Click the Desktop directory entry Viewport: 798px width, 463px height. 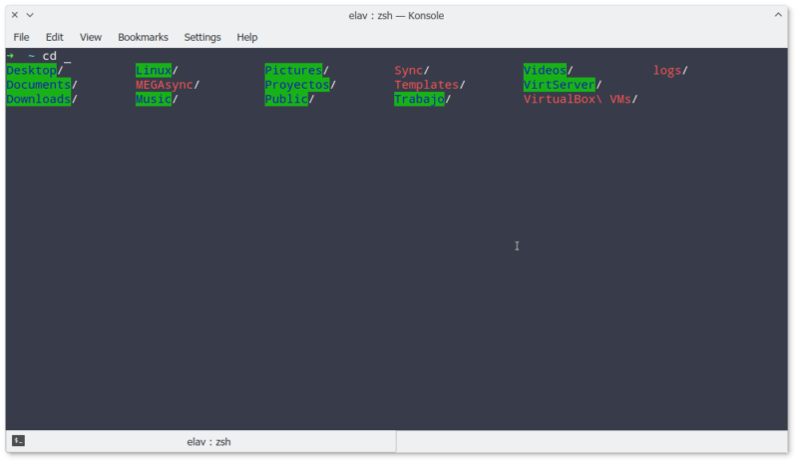click(35, 70)
